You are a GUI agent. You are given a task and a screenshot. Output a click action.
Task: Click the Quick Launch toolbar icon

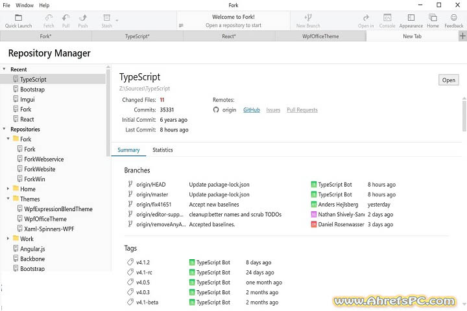[19, 17]
